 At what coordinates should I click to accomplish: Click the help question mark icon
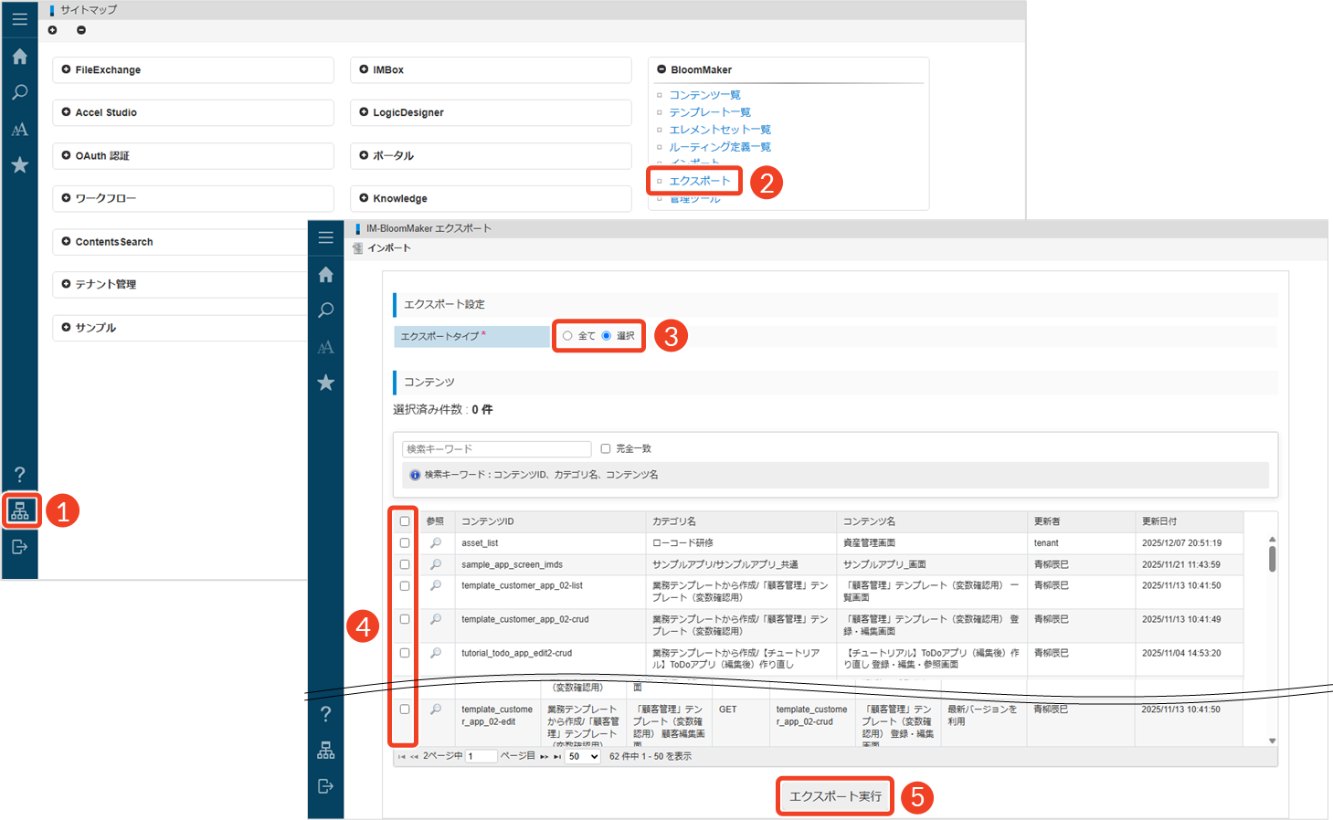19,474
